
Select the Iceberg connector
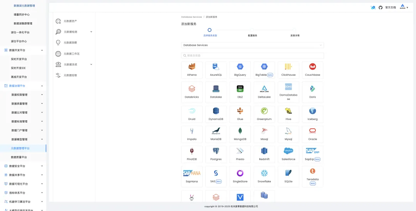click(x=312, y=115)
